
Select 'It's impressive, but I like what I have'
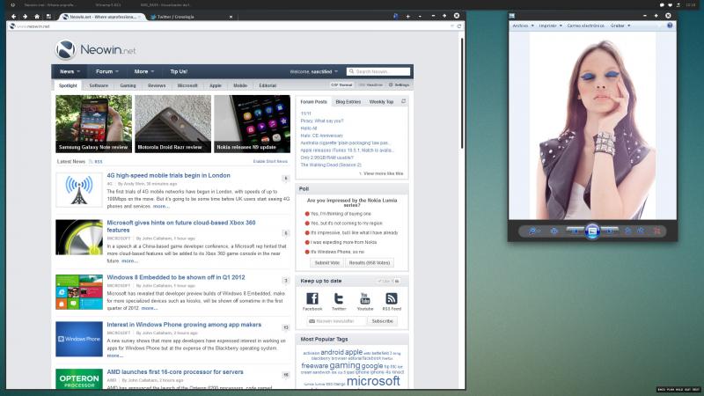(307, 232)
